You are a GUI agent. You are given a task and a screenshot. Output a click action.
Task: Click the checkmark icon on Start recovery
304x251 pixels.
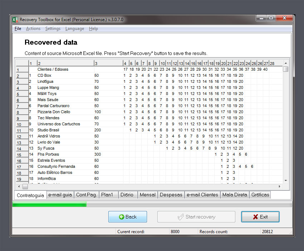click(x=181, y=217)
